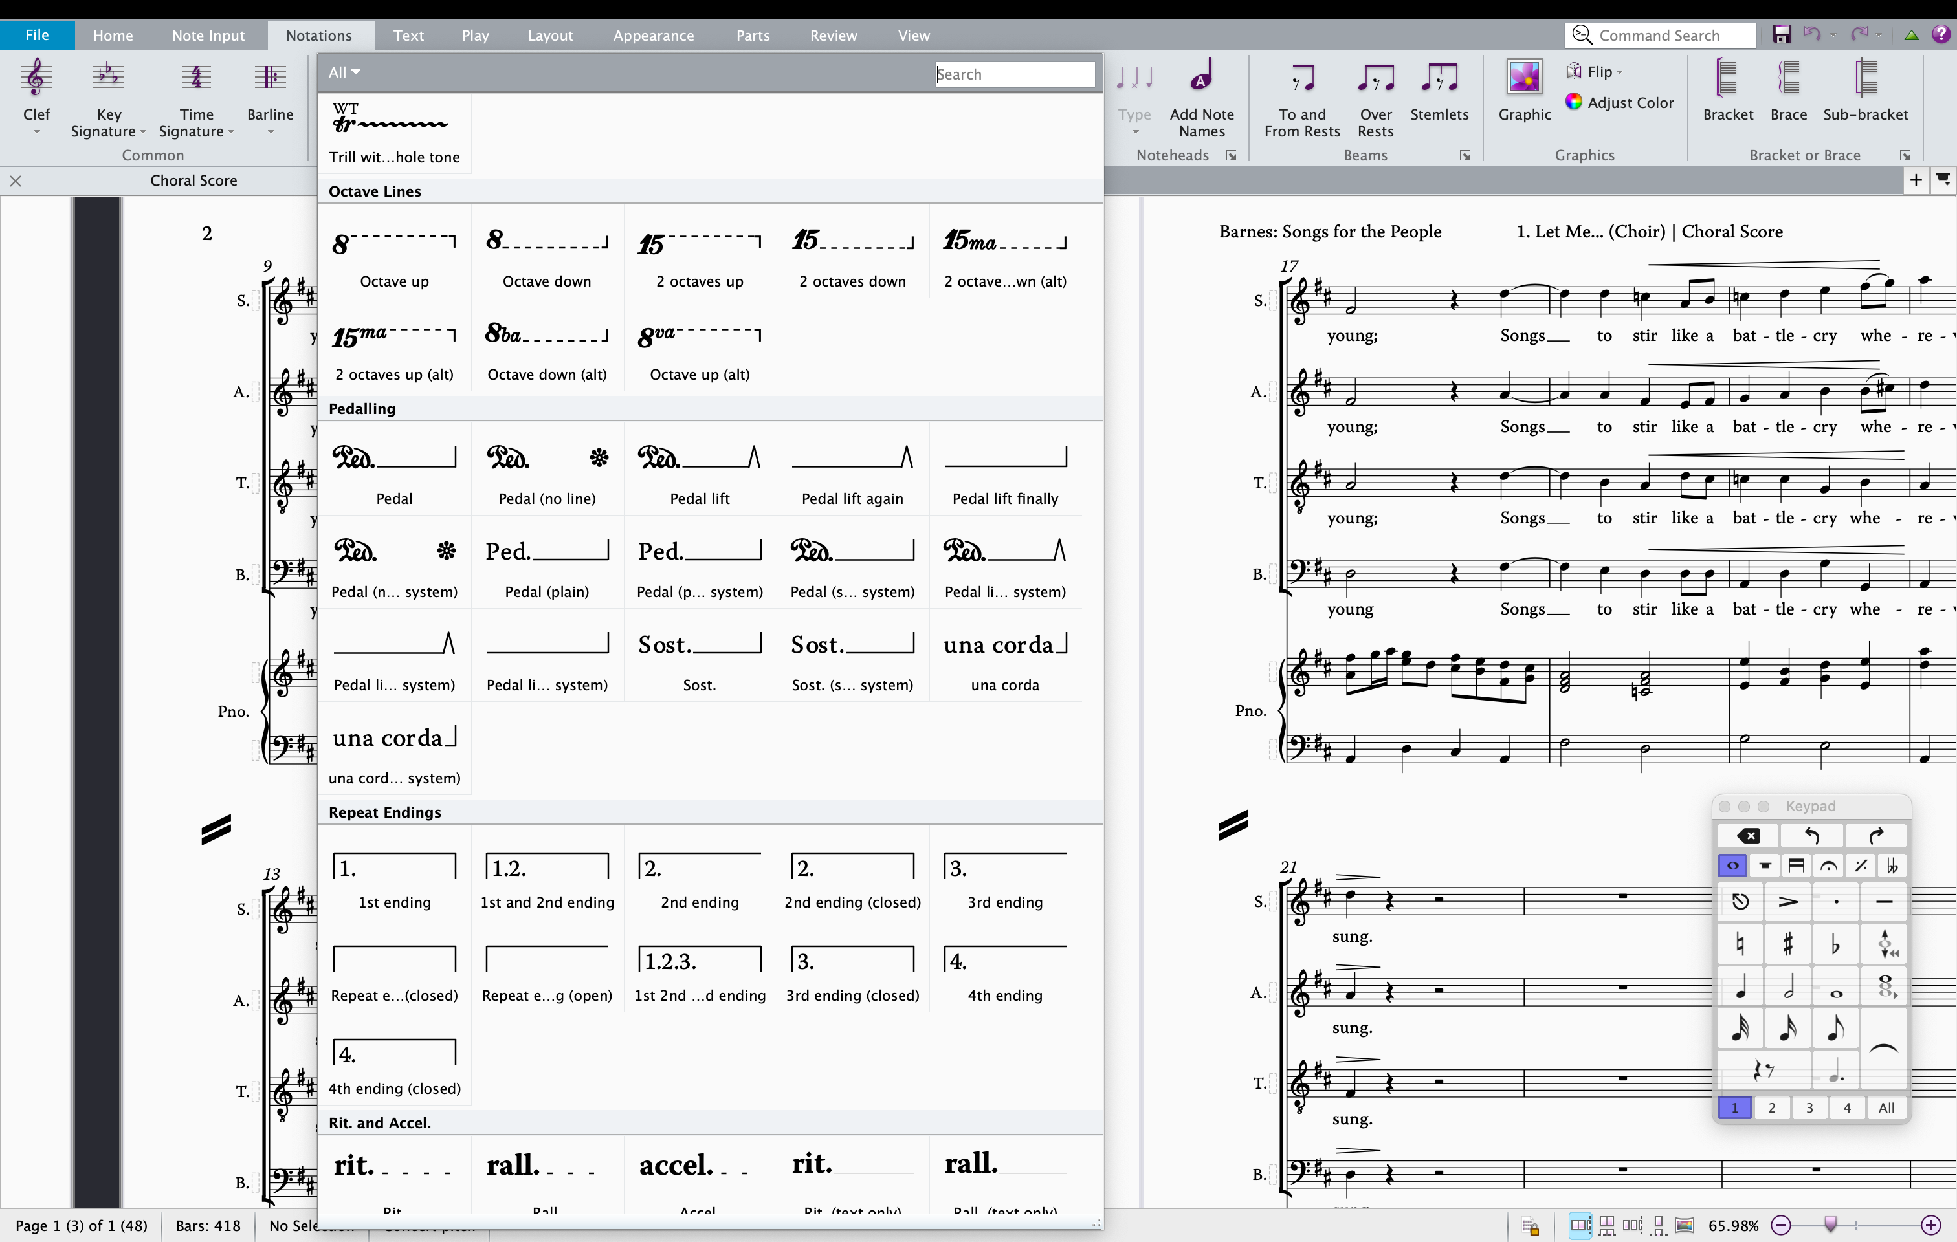Choose the Pedal lift line

click(700, 470)
